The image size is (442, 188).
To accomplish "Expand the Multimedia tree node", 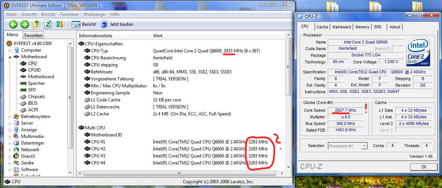I will coord(10,136).
